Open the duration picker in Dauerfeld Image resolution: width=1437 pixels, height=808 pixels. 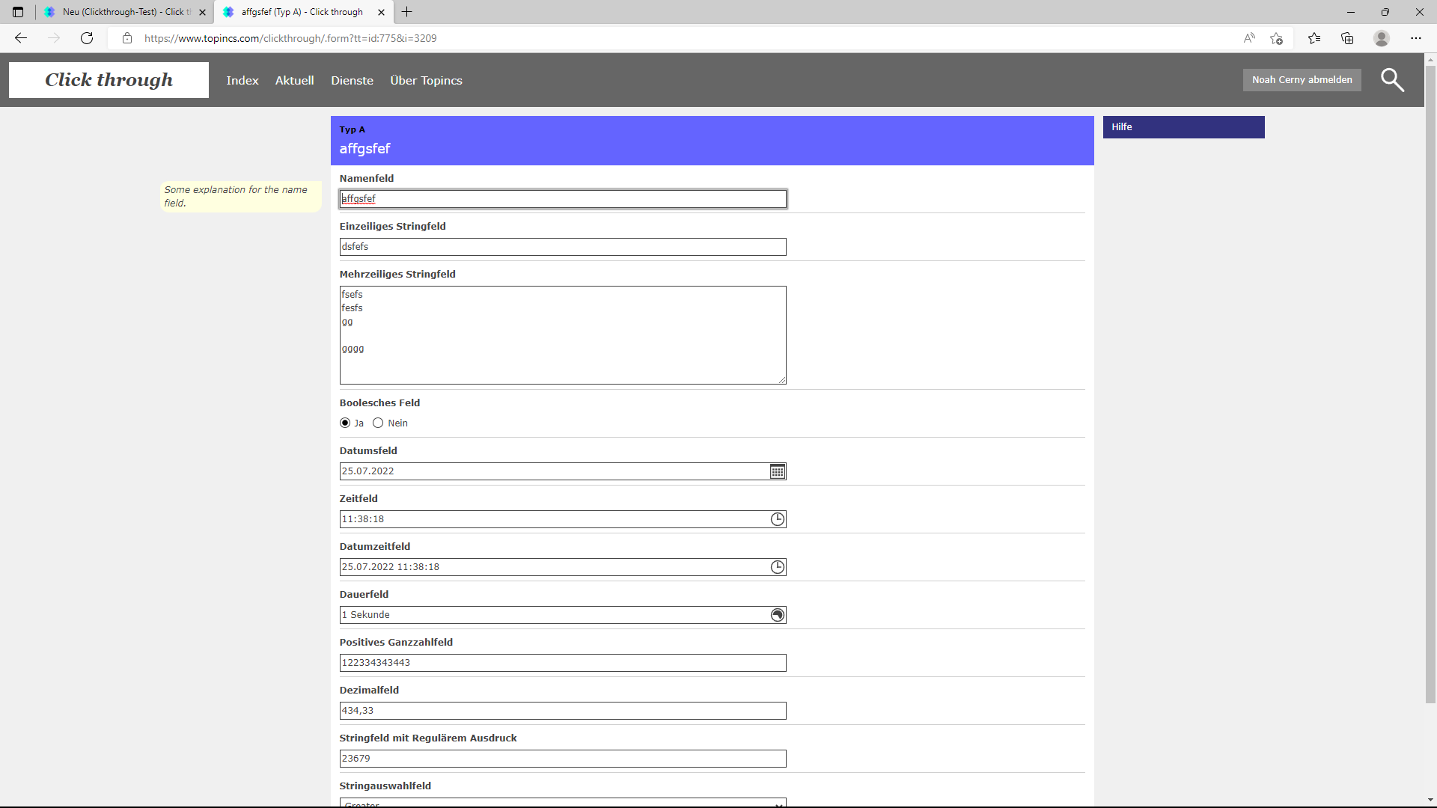778,615
